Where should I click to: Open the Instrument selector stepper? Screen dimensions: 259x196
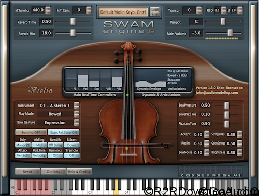[77, 106]
